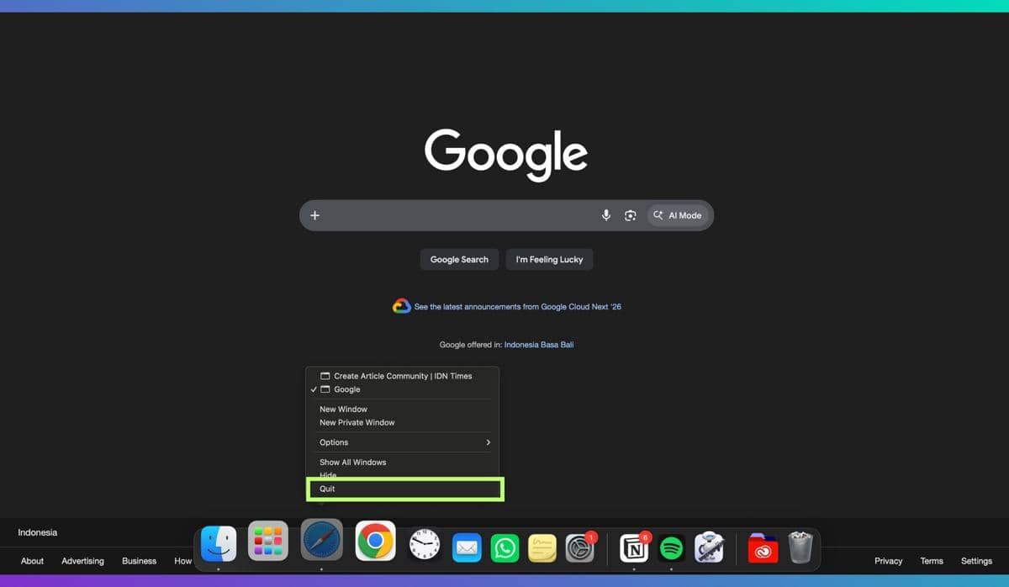Open the Google Cloud Next '26 announcements link
This screenshot has width=1009, height=587.
coord(515,306)
